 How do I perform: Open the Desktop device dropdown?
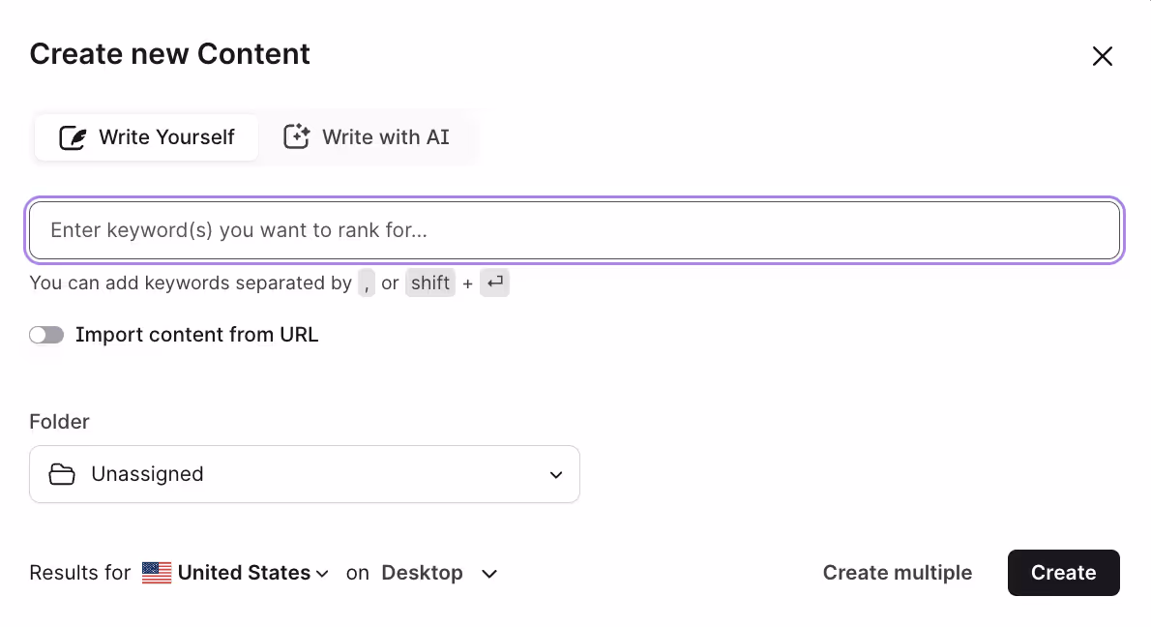tap(440, 573)
